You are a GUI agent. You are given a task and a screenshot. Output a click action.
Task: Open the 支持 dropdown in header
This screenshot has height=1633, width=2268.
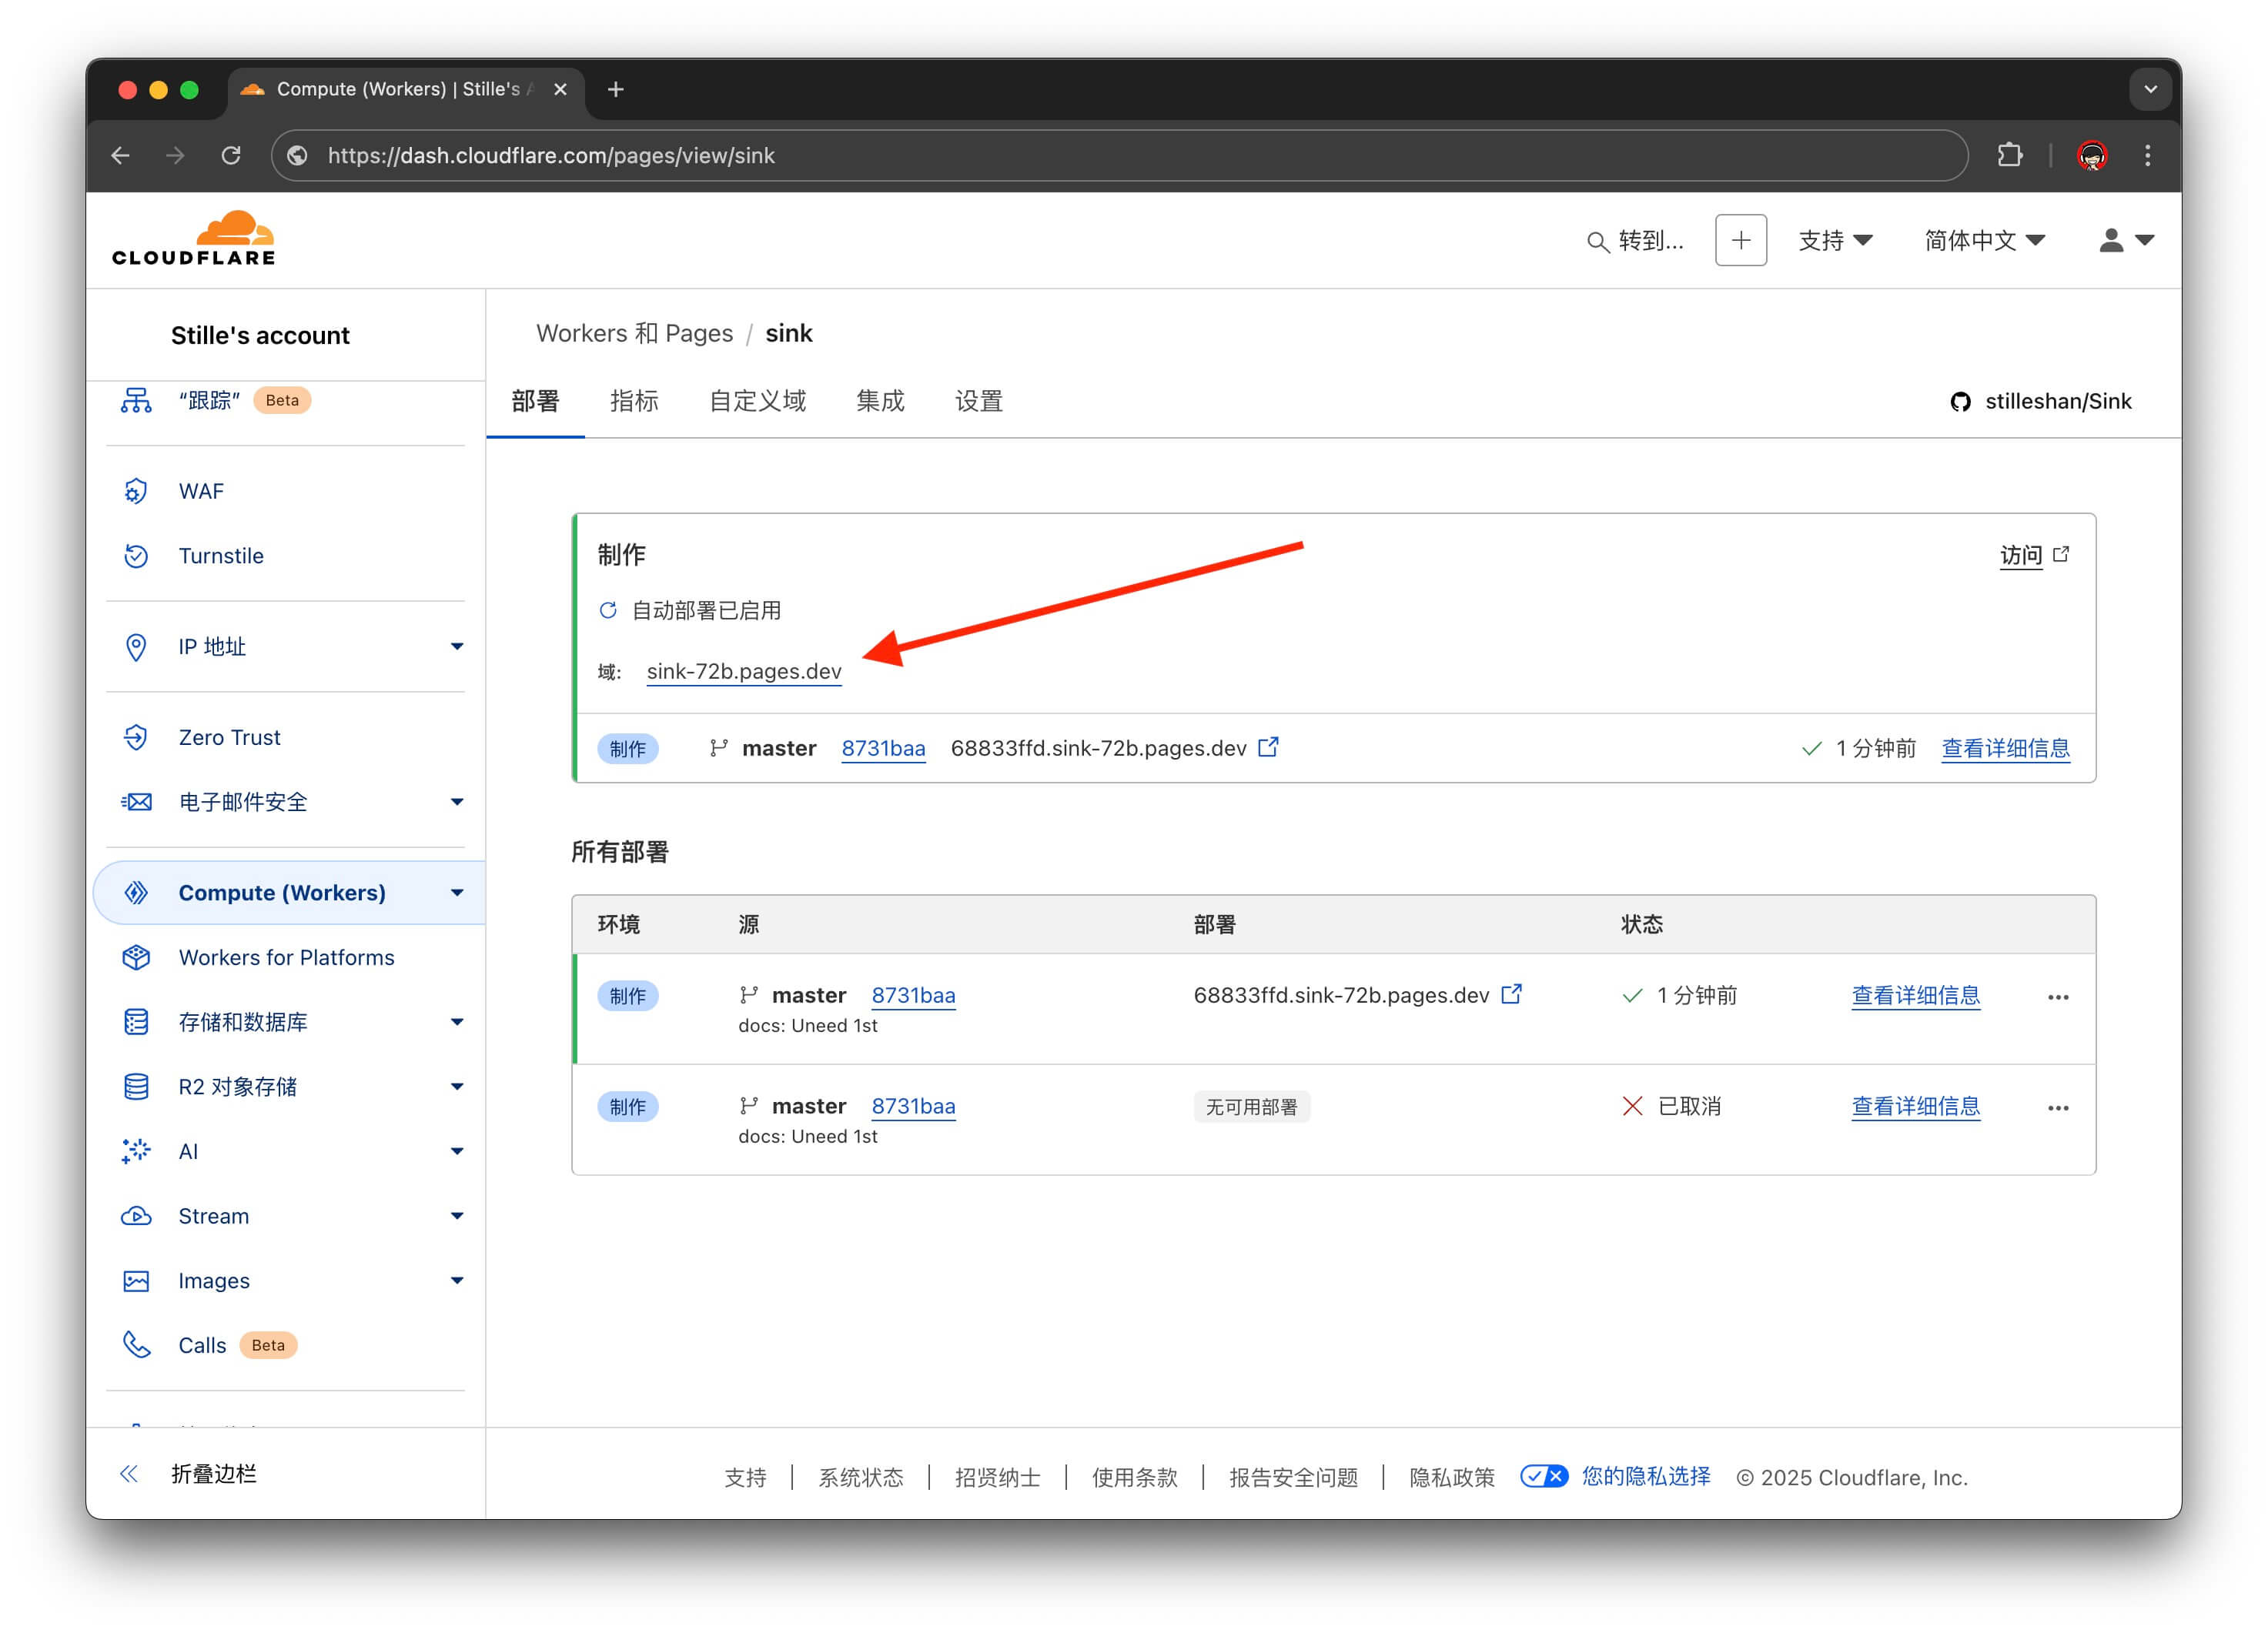[1835, 241]
